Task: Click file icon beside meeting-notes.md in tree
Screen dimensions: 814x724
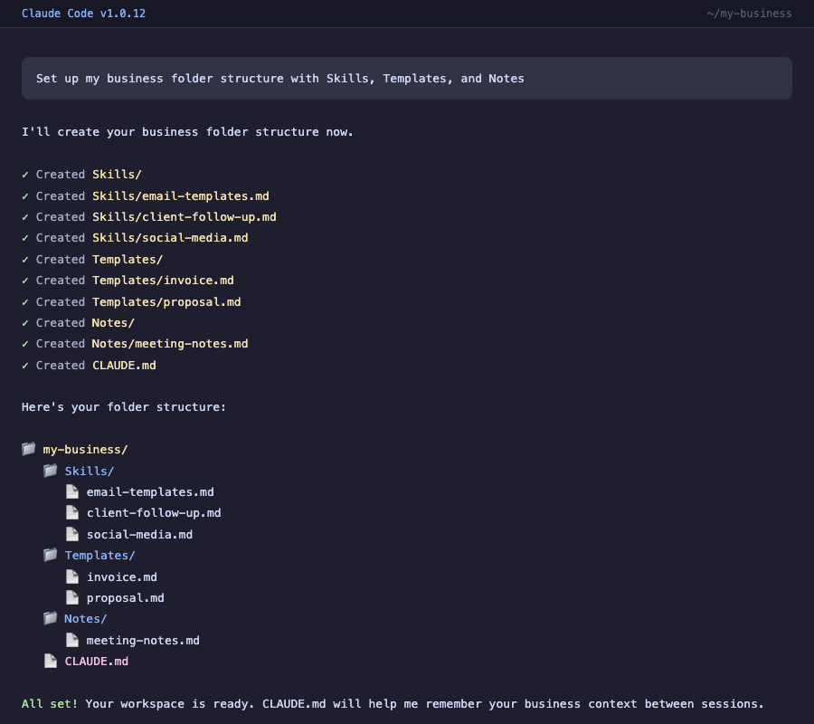Action: [72, 640]
